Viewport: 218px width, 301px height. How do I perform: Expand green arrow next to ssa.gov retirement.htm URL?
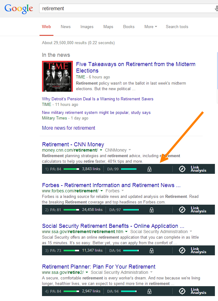point(126,232)
